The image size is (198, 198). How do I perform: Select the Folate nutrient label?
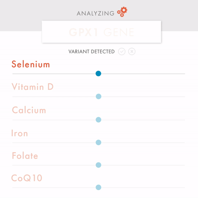(25, 156)
